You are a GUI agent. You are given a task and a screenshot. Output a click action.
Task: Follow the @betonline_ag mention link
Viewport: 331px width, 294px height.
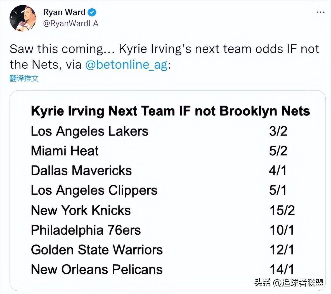pos(126,64)
